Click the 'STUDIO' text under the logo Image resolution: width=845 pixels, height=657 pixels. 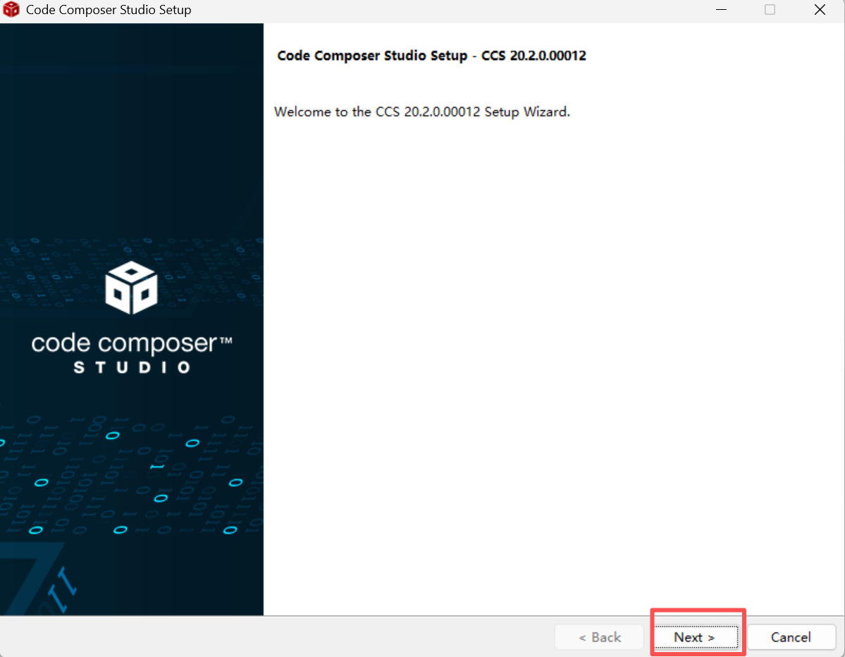coord(132,367)
